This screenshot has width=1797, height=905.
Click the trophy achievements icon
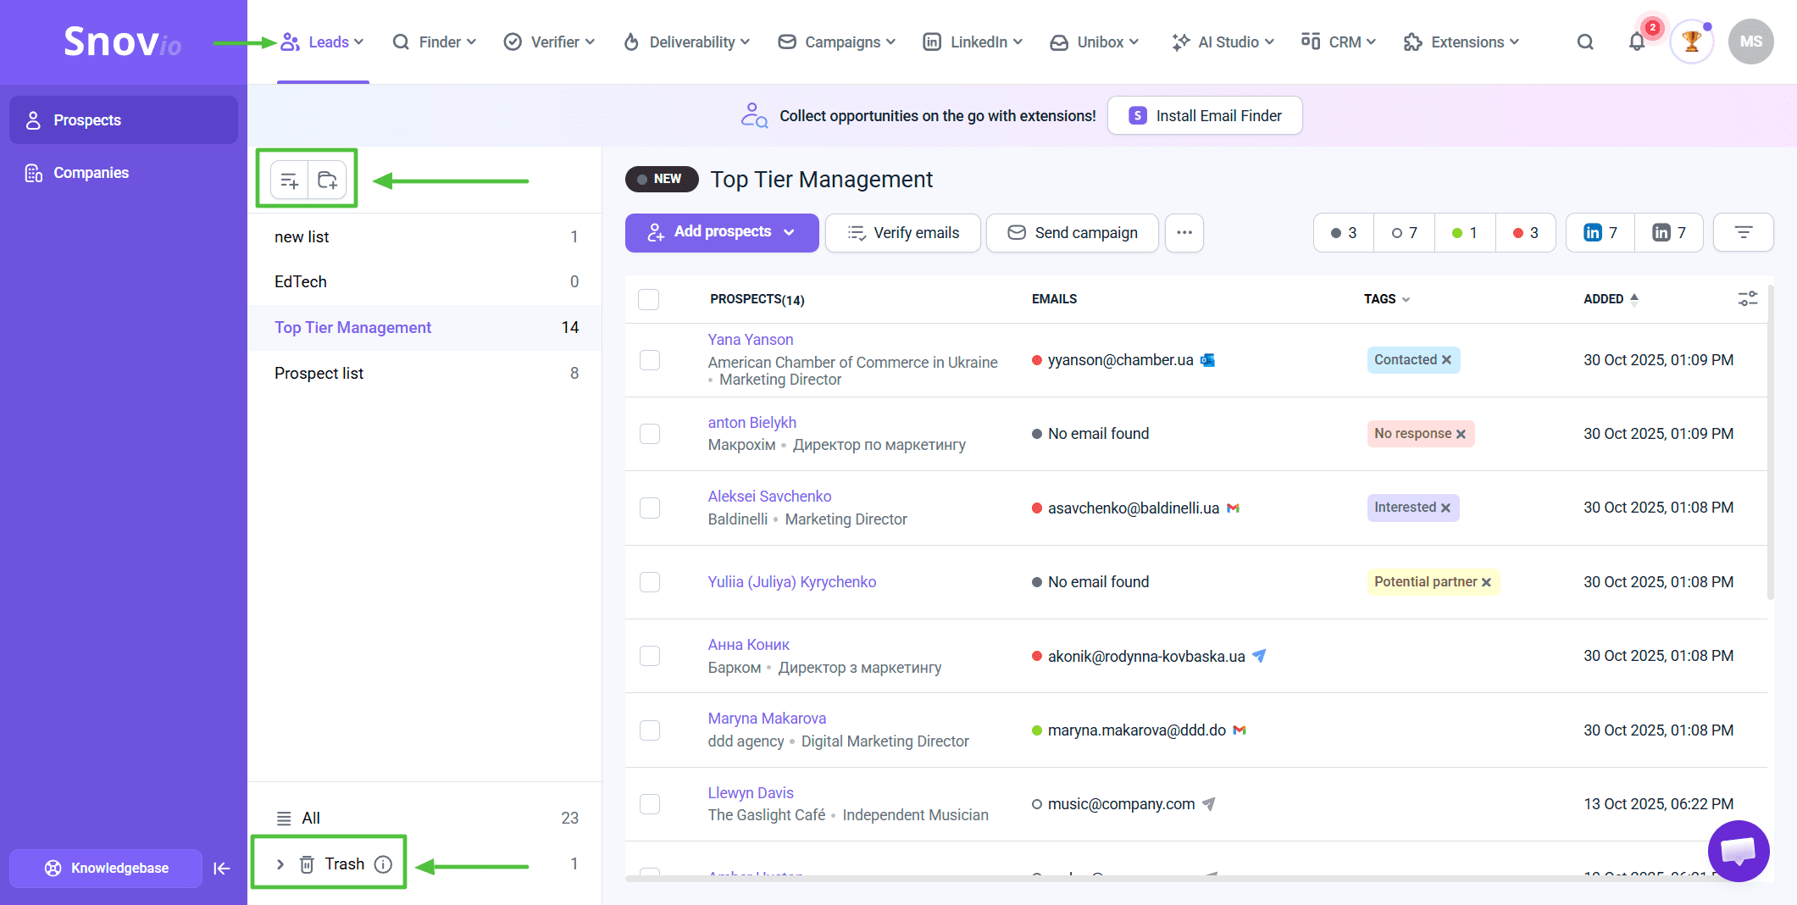(1691, 42)
